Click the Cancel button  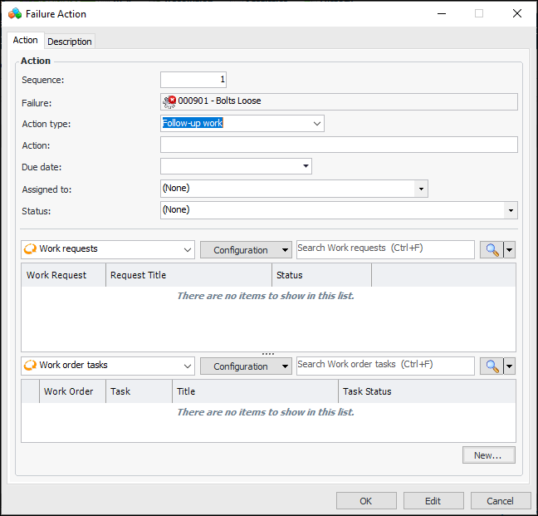500,500
